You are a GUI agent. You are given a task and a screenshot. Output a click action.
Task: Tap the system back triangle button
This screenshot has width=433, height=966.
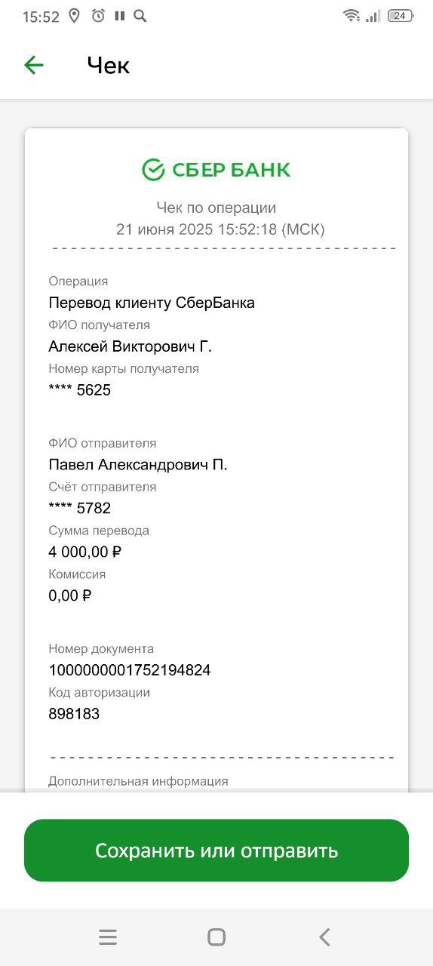tap(324, 937)
